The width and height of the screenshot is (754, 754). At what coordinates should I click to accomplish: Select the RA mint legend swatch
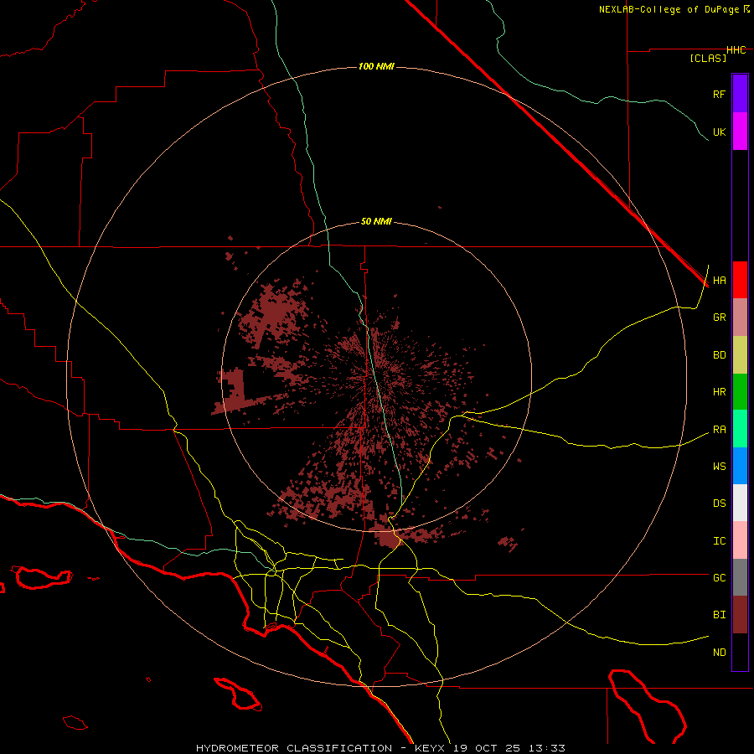tap(740, 429)
